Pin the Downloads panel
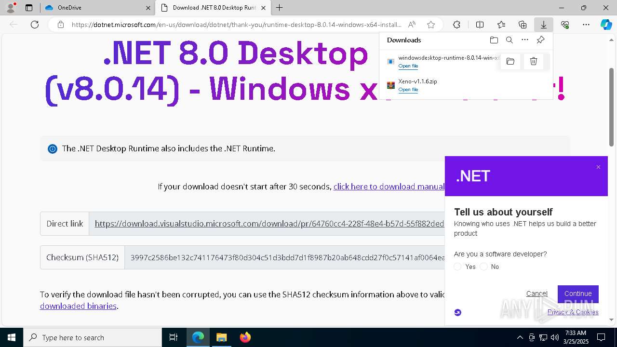 pos(541,40)
